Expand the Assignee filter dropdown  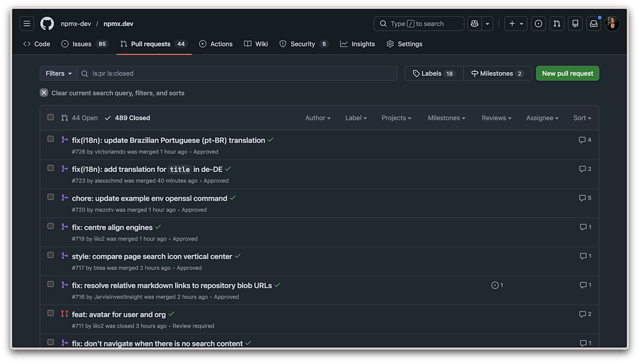coord(543,118)
